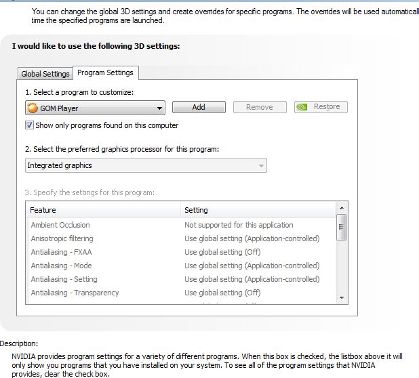Expand the Integrated graphics processor dropdown

point(146,165)
